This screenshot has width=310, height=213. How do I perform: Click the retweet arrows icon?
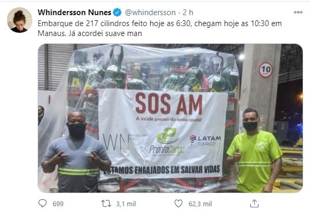point(106,204)
